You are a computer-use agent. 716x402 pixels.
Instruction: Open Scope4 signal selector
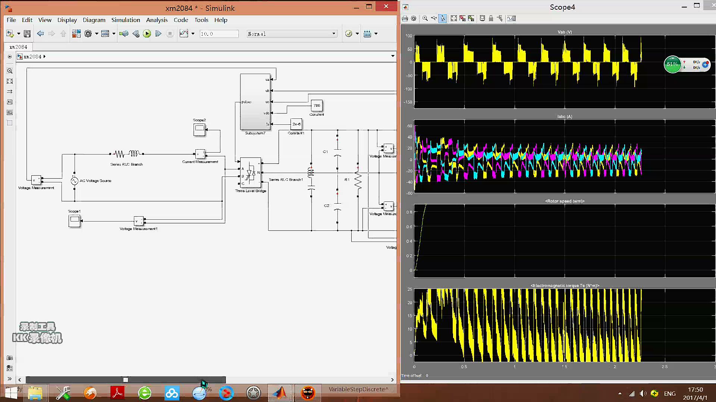click(x=500, y=18)
